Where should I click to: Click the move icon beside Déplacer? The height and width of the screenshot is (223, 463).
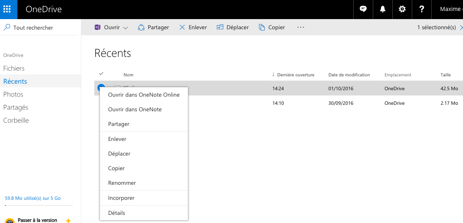coord(220,27)
